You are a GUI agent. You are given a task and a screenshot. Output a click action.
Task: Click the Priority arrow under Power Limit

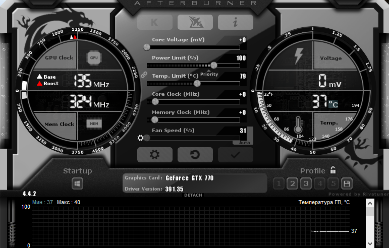pyautogui.click(x=209, y=71)
